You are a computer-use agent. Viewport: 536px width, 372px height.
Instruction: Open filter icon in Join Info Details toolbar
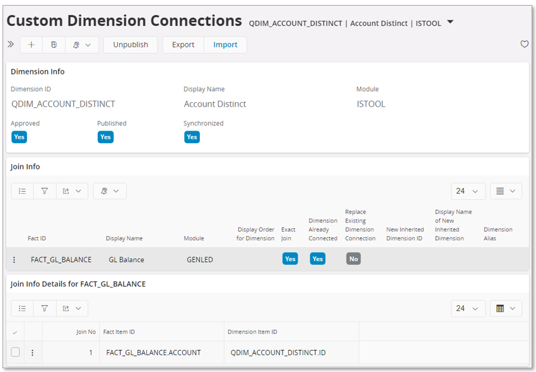[45, 308]
